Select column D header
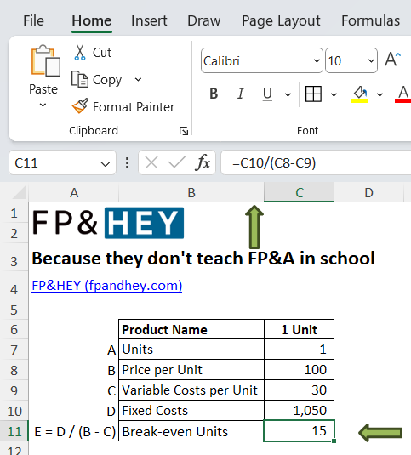The height and width of the screenshot is (455, 411). tap(368, 192)
